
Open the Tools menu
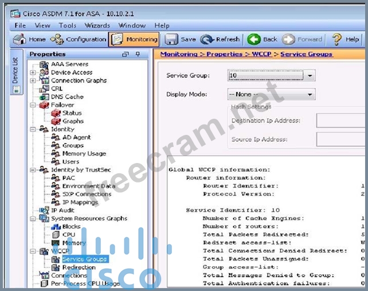(x=67, y=25)
